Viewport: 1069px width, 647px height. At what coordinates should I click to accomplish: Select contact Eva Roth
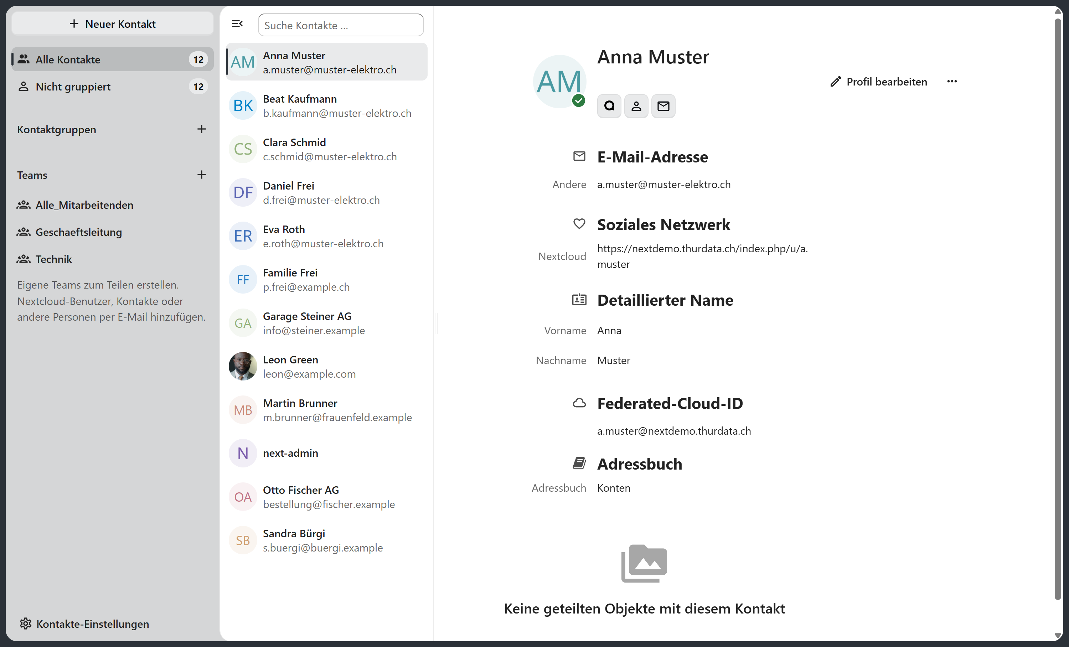(327, 236)
